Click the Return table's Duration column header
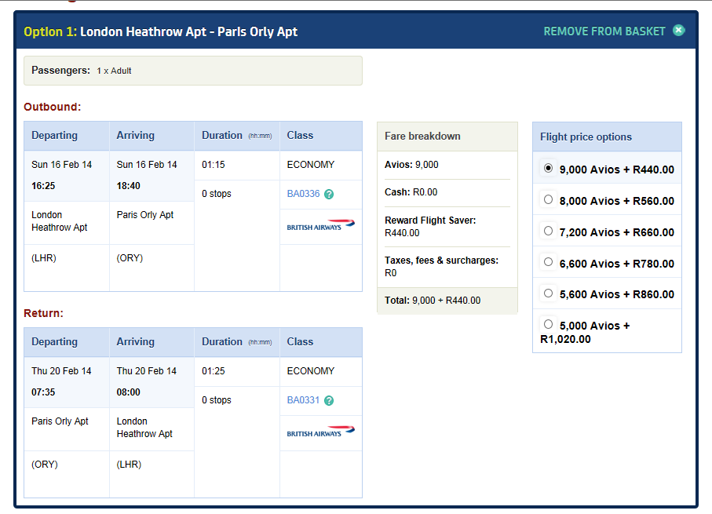This screenshot has width=712, height=514. pyautogui.click(x=237, y=342)
